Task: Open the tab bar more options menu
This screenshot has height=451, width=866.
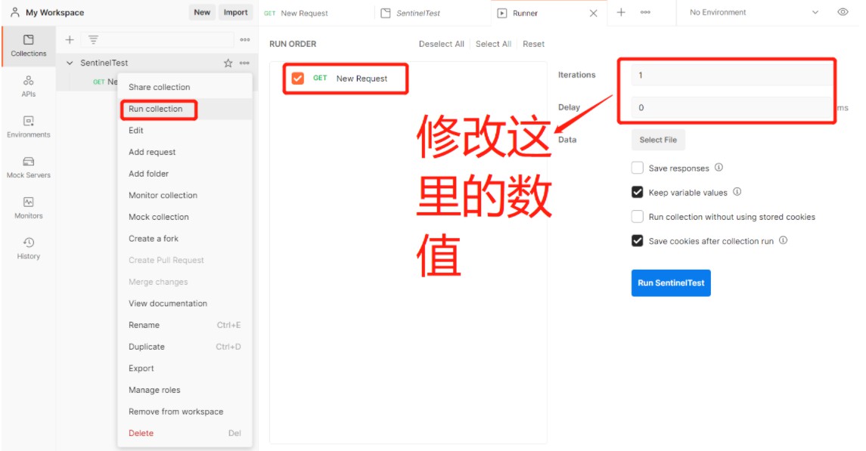Action: coord(645,12)
